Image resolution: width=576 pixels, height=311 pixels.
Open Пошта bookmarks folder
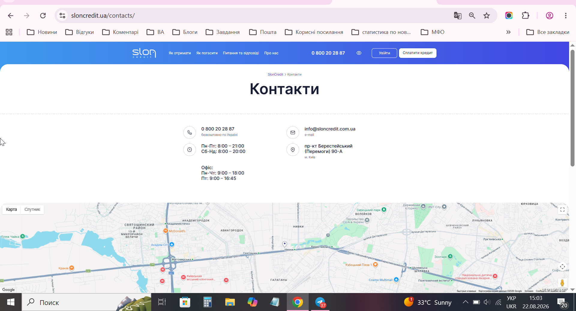[x=263, y=32]
